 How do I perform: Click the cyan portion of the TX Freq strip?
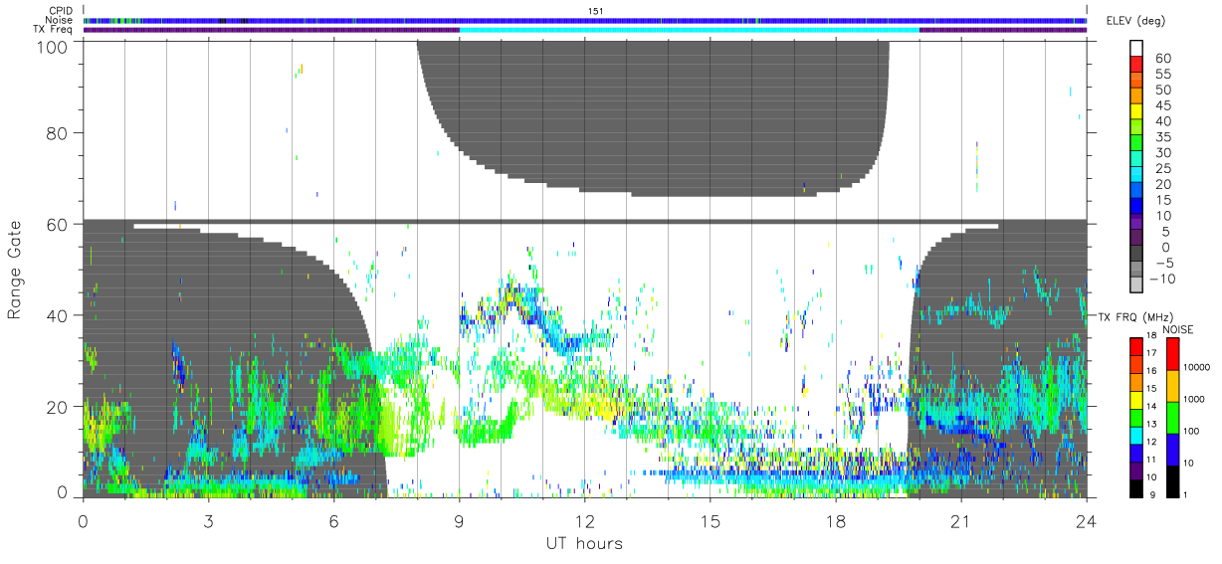point(689,30)
